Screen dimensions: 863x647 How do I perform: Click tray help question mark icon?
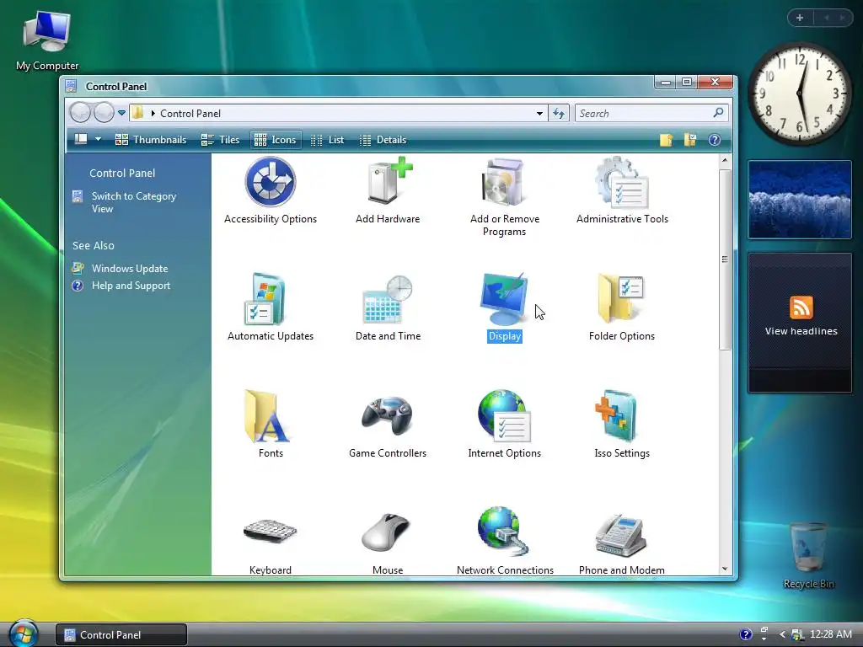click(745, 634)
